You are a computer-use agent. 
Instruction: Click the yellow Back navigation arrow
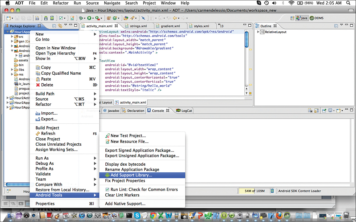[175, 18]
